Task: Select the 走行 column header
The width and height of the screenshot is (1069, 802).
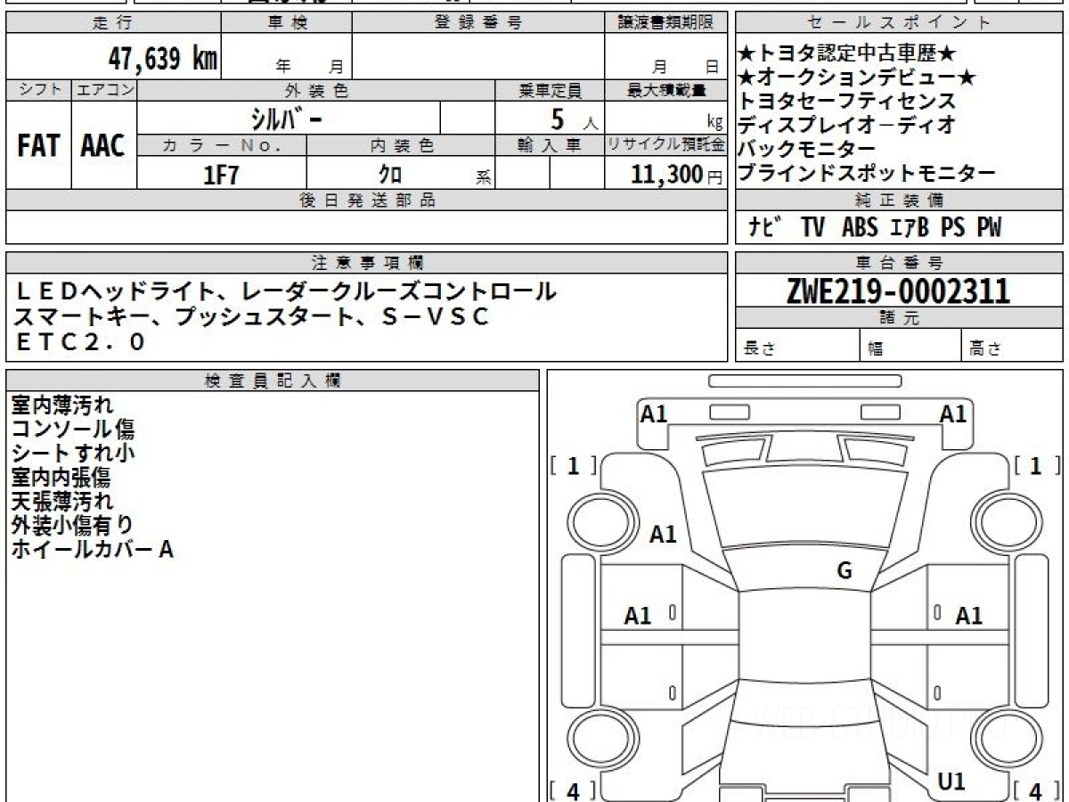Action: tap(112, 23)
